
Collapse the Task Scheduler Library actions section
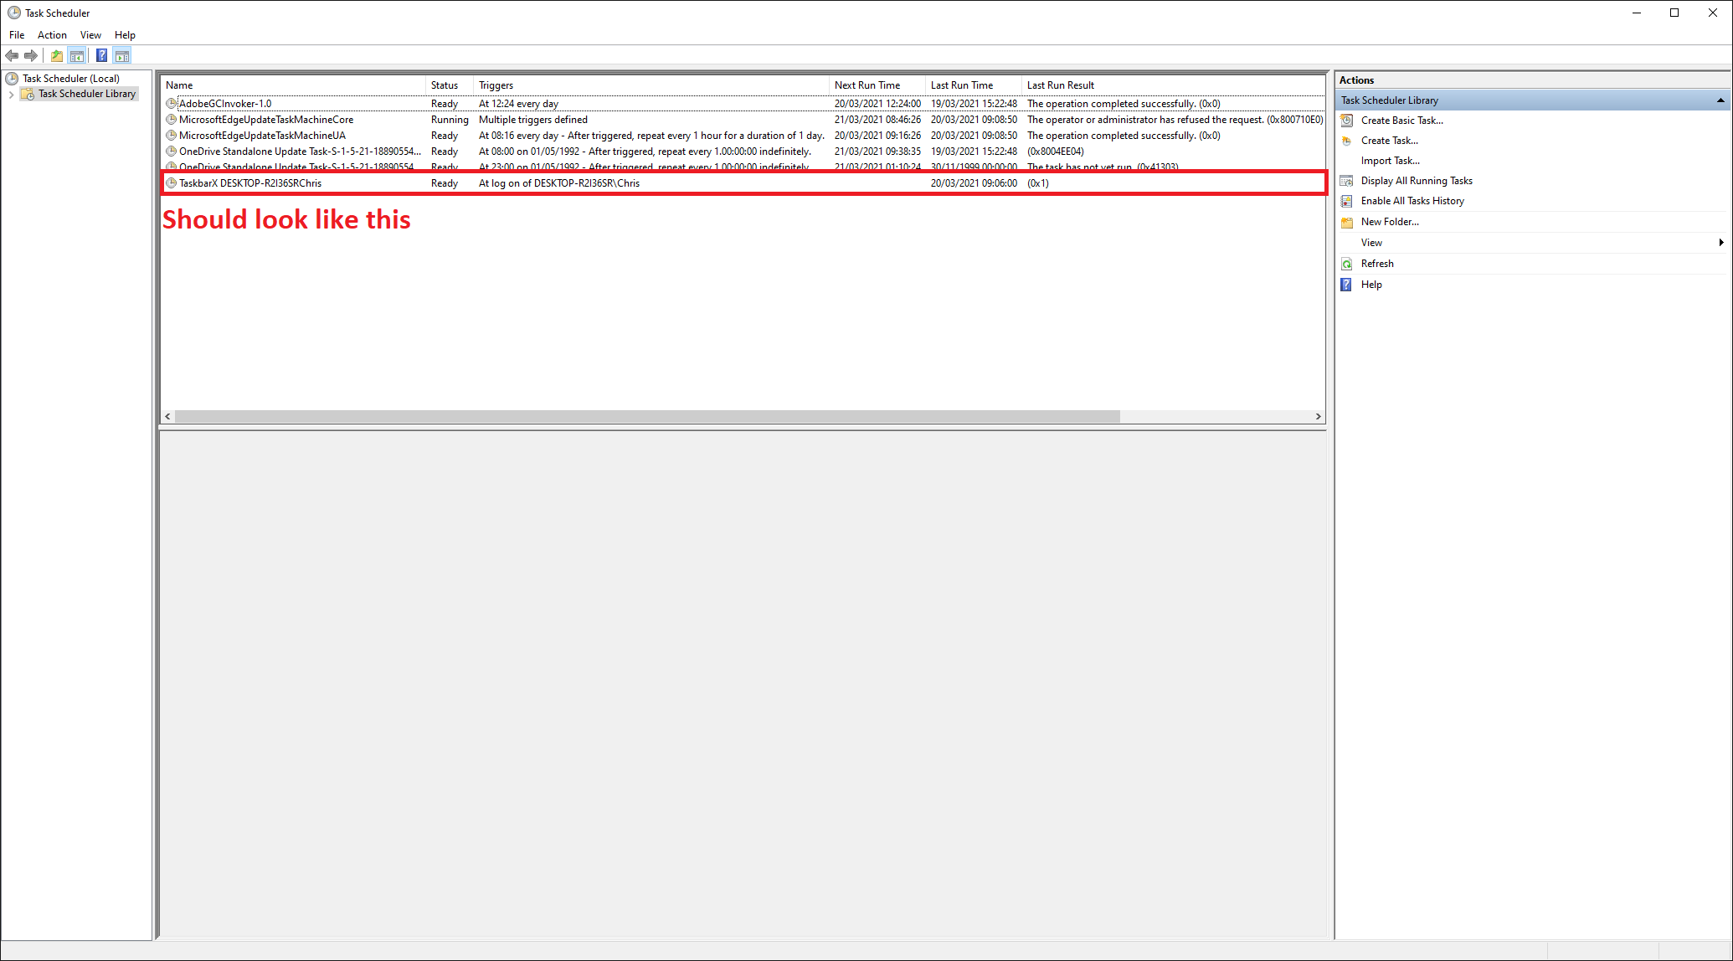click(1720, 100)
